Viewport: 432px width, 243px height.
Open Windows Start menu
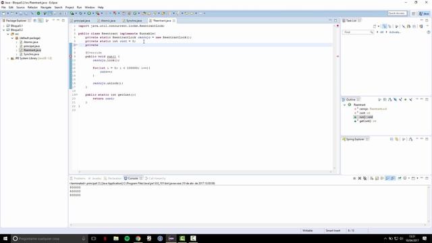(5, 238)
